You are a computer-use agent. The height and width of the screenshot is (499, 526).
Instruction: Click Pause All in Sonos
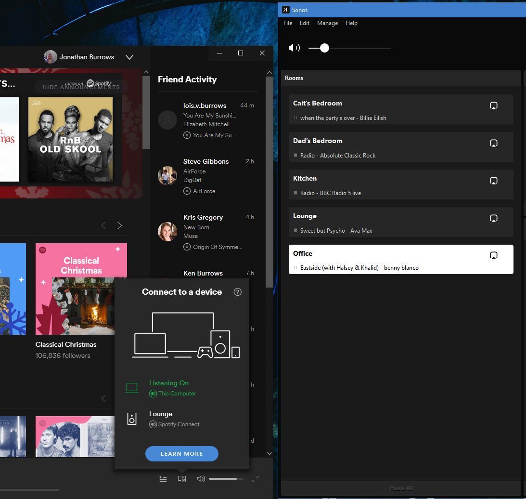tap(401, 488)
